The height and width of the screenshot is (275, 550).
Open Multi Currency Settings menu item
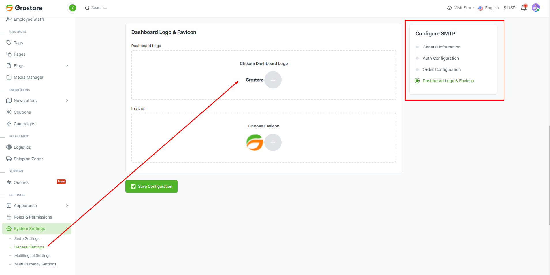click(x=35, y=264)
